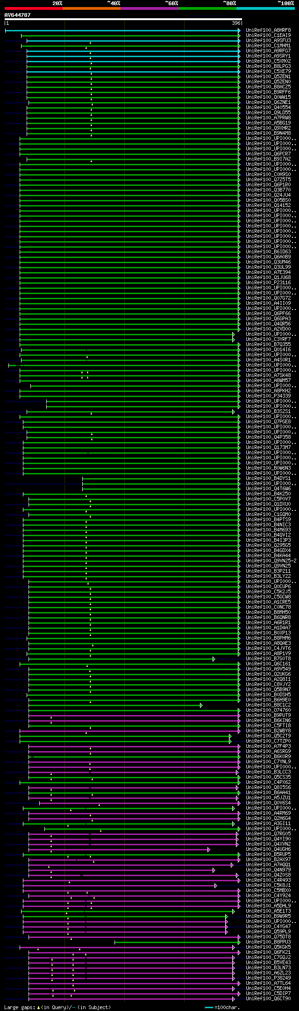The height and width of the screenshot is (1011, 299).
Task: Open the UniRef100_Q6GPA3 entry
Action: pos(268,319)
